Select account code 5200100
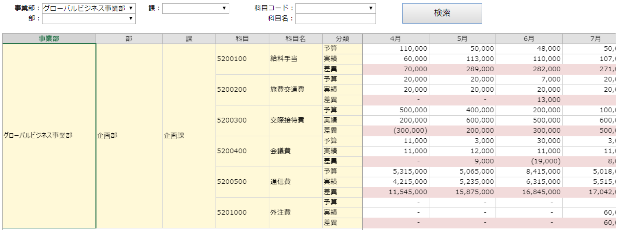The image size is (618, 230). click(x=242, y=59)
